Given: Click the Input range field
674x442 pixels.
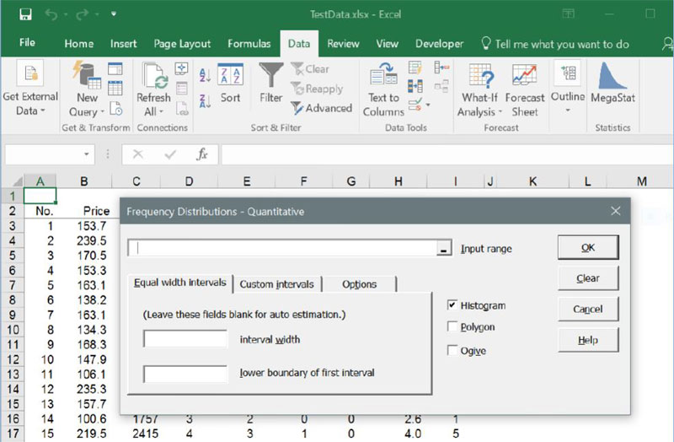Looking at the screenshot, I should 282,248.
